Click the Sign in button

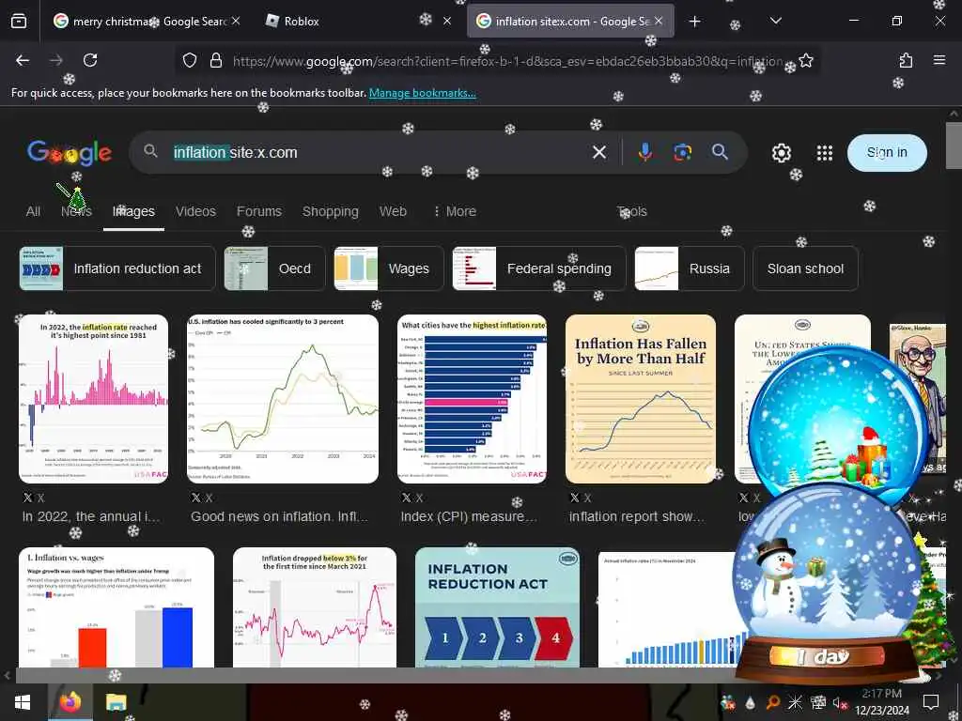887,153
